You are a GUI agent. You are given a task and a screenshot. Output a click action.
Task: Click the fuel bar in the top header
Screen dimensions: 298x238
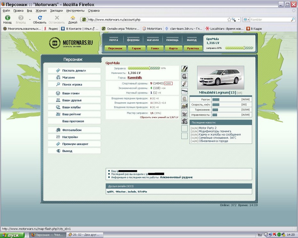[239, 48]
